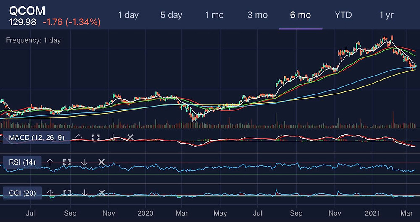Remove the MACD indicator
The height and width of the screenshot is (222, 420).
tap(130, 138)
